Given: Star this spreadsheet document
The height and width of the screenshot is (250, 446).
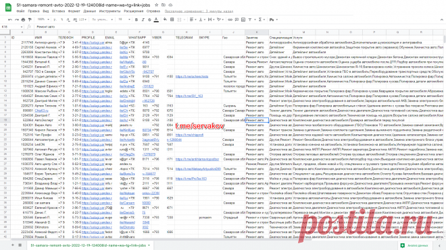Looking at the screenshot, I should coord(157,5).
